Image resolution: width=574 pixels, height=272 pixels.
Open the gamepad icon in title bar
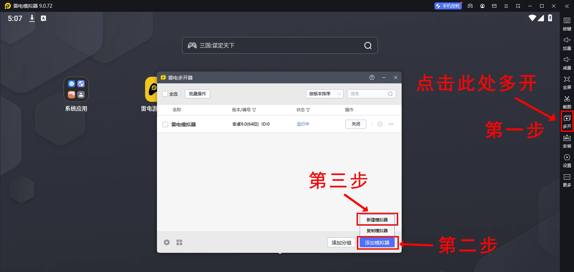point(470,6)
